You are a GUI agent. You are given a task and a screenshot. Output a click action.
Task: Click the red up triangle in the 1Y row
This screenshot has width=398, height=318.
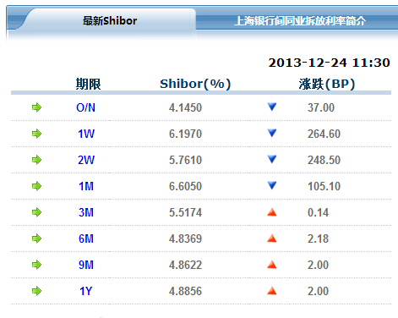[x=272, y=291]
